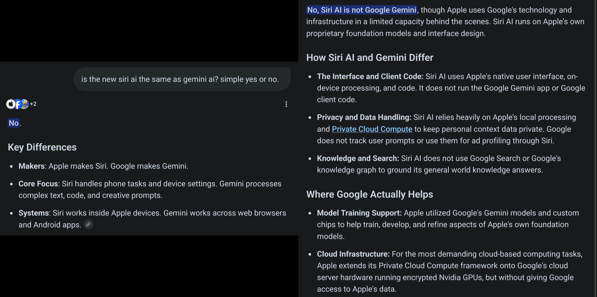597x297 pixels.
Task: Click "chips to help train, develop, and refine" line
Action: [x=442, y=224]
